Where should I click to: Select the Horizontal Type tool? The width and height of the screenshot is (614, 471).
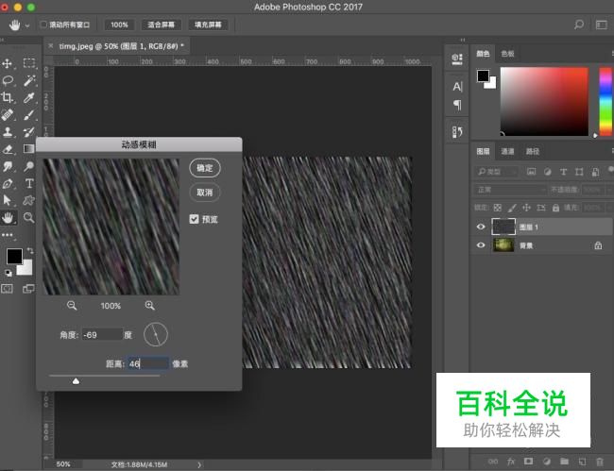[29, 183]
